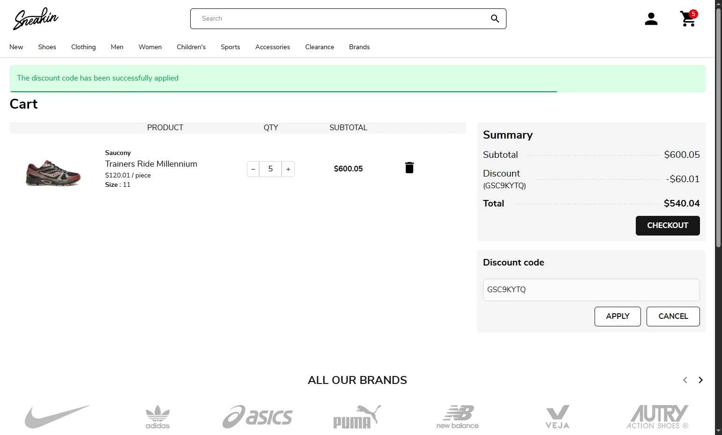Open the New menu item
This screenshot has width=722, height=435.
16,47
